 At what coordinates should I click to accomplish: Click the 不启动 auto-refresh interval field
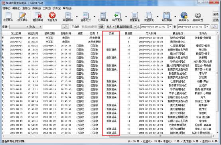point(76,27)
